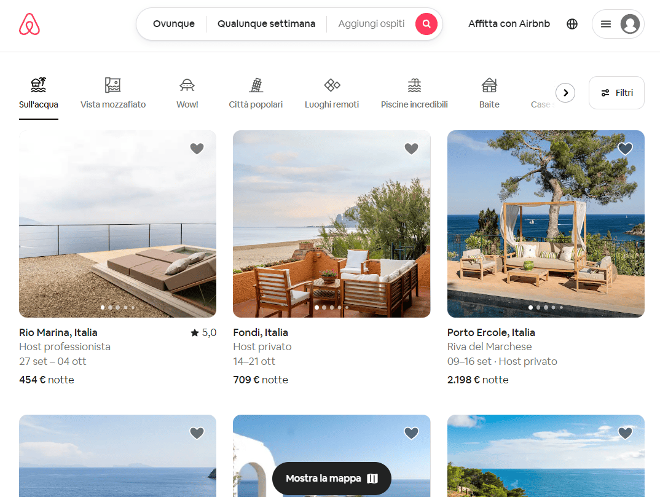Viewport: 660px width, 497px height.
Task: Select the Piscine incredibili category icon
Action: [x=414, y=85]
